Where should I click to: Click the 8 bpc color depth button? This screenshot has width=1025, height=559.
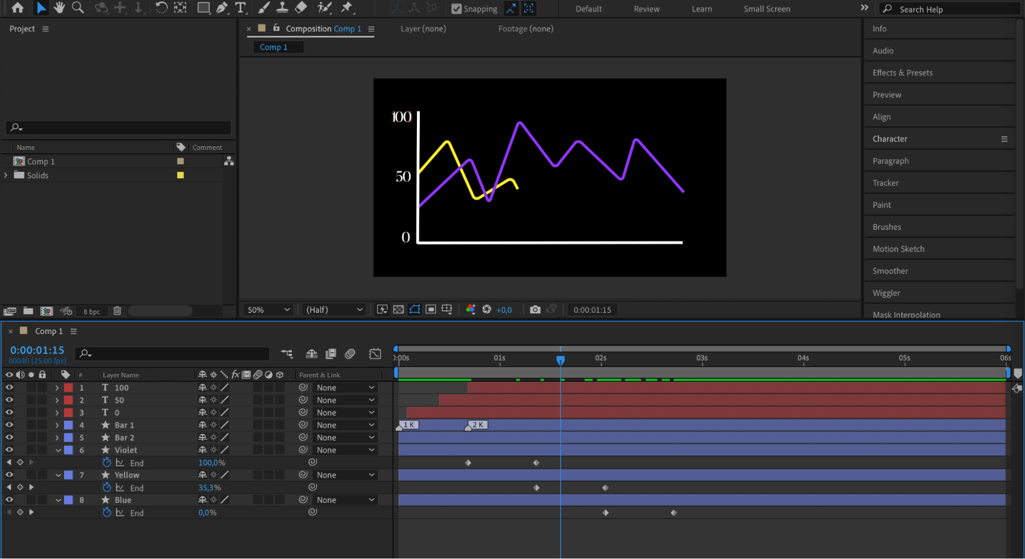click(91, 311)
